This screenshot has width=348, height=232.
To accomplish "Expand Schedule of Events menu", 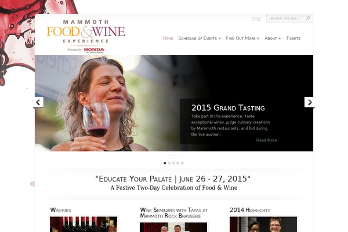I will (200, 38).
